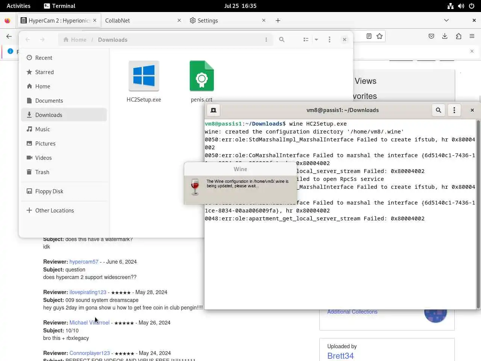This screenshot has height=361, width=481.
Task: Select the certificate .crt file icon
Action: pyautogui.click(x=202, y=76)
